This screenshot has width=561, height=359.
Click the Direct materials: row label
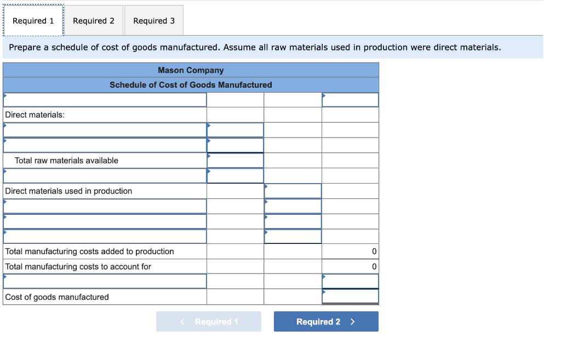tap(35, 115)
